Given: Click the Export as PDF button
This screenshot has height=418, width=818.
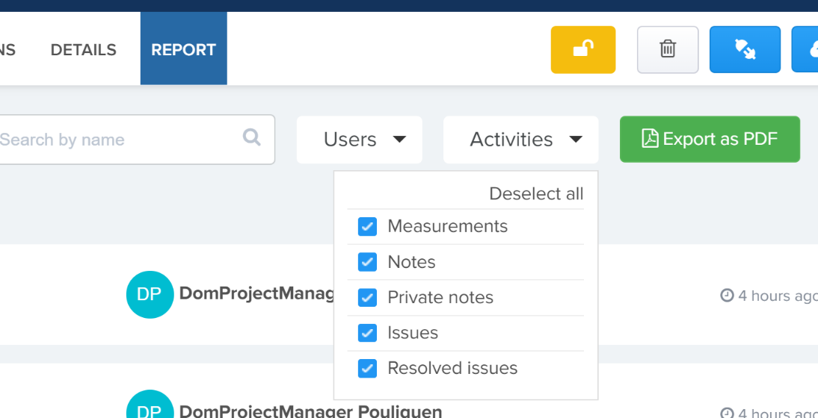Looking at the screenshot, I should (710, 140).
